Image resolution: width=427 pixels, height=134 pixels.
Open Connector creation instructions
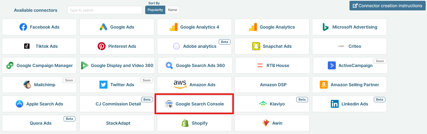point(387,6)
